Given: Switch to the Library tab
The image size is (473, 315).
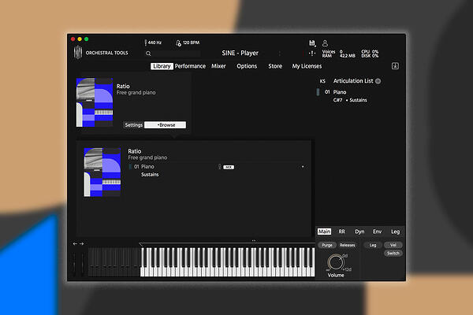Looking at the screenshot, I should coord(162,66).
